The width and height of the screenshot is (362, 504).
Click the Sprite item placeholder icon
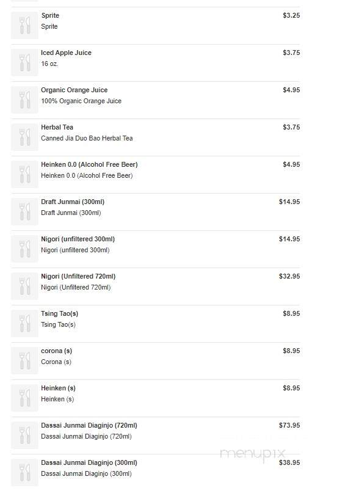click(25, 26)
